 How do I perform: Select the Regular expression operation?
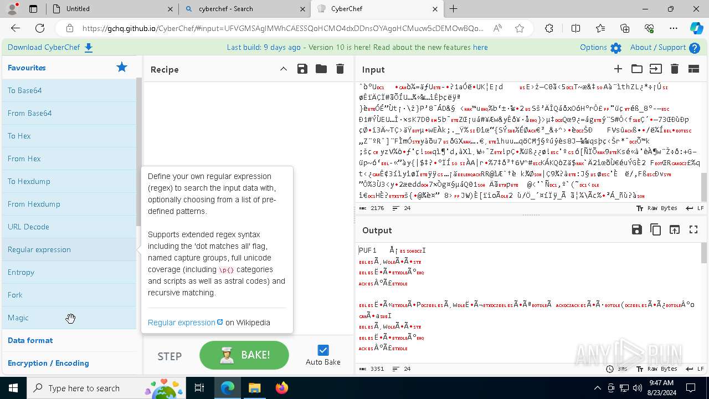(x=69, y=249)
